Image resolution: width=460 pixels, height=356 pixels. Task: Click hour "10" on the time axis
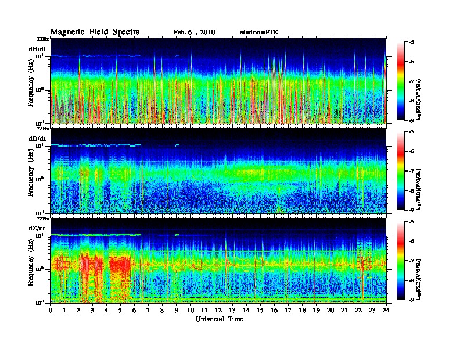191,311
